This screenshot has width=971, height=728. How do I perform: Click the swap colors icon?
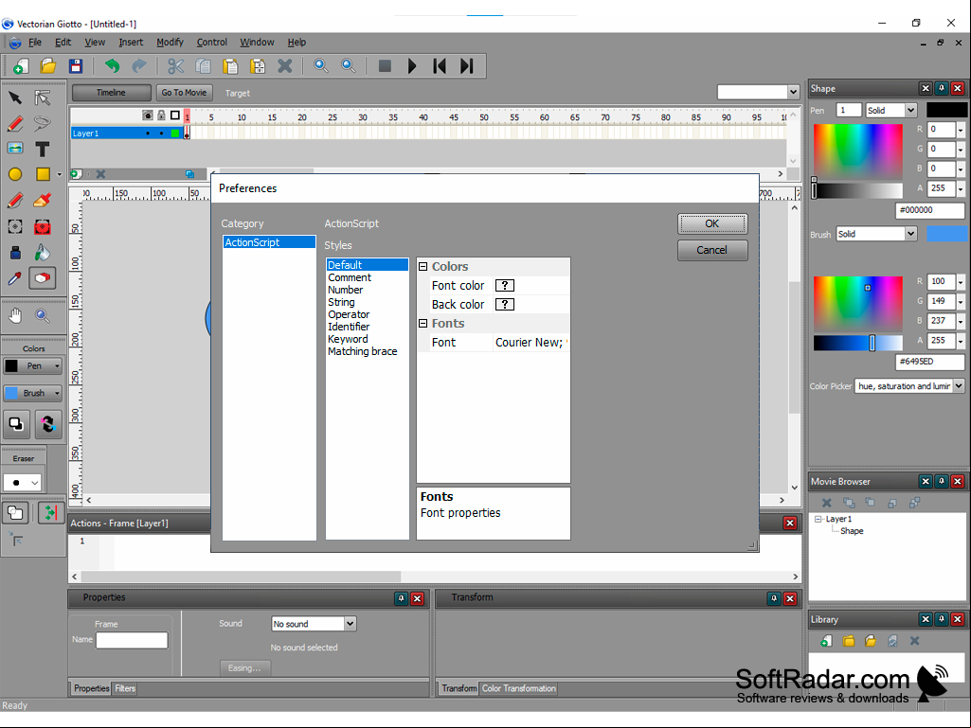point(48,425)
